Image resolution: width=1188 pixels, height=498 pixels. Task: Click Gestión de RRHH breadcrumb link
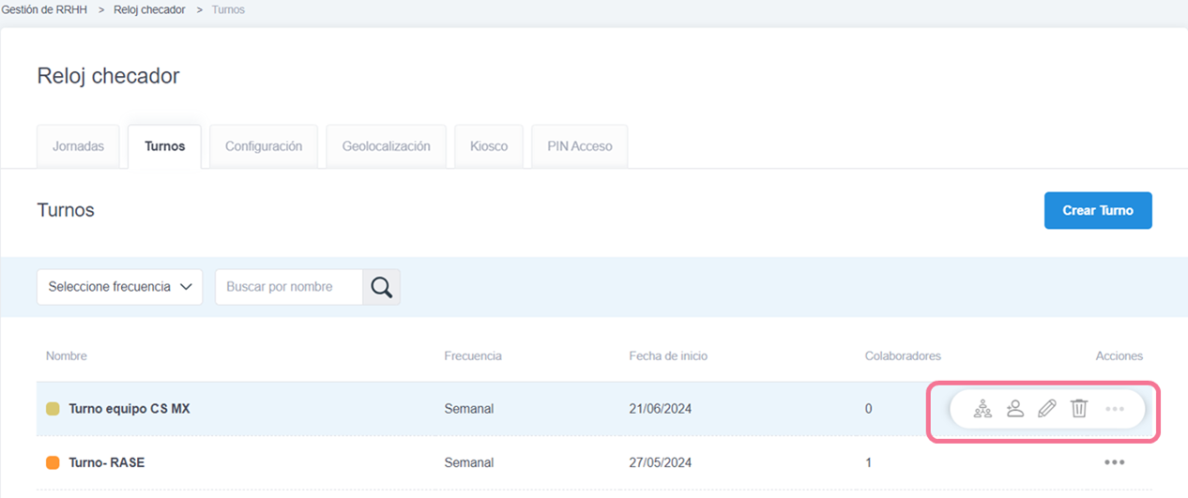(45, 9)
